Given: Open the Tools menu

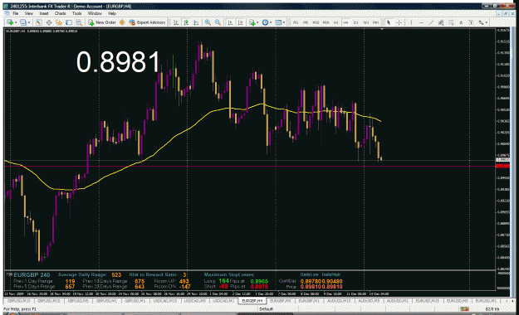Looking at the screenshot, I should coord(76,13).
